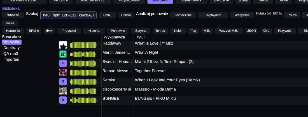Click the Importuj button

13,15
